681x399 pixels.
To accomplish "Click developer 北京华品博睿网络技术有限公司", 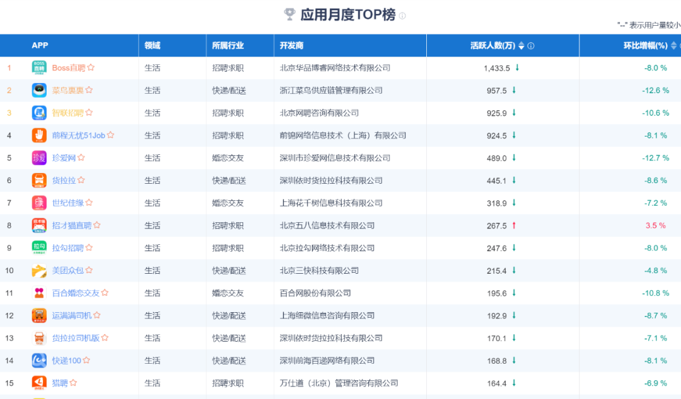I will [x=335, y=68].
